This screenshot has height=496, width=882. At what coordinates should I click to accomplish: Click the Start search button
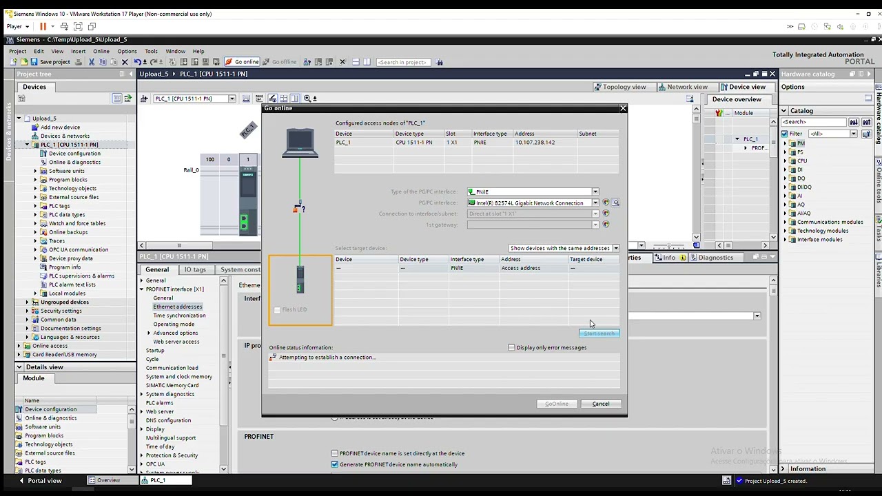click(599, 333)
